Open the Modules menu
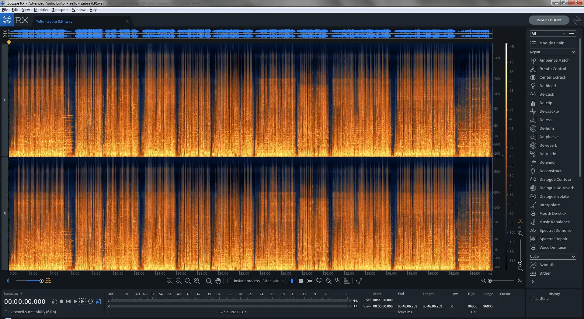The width and height of the screenshot is (584, 319). click(41, 10)
